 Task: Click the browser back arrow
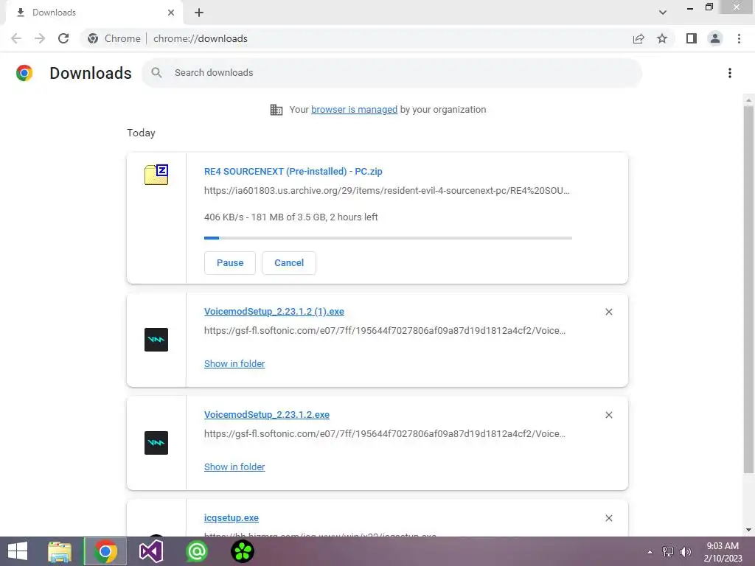pos(16,38)
